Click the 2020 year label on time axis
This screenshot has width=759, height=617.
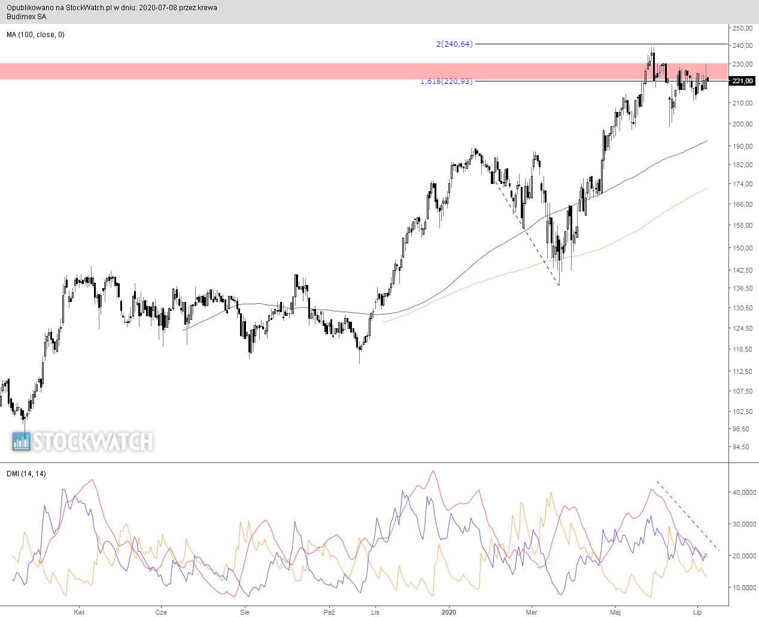(448, 612)
